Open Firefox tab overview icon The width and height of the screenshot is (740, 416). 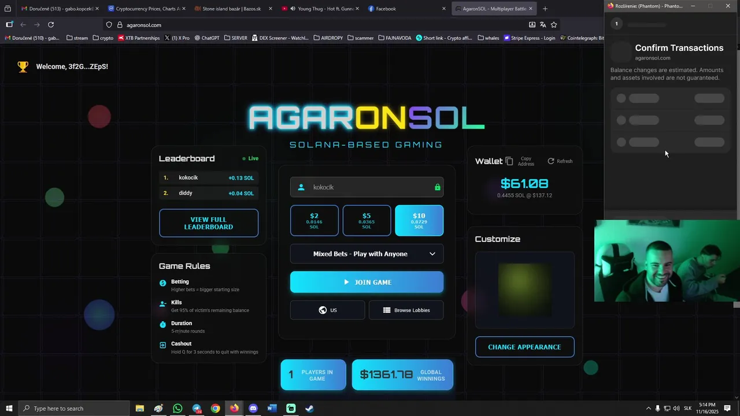click(8, 9)
